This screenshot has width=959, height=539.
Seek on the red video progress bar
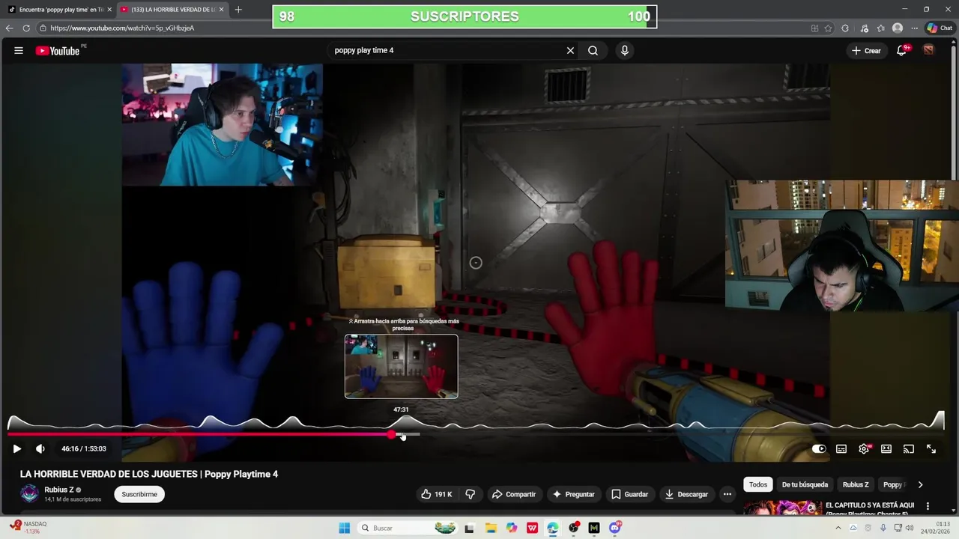point(199,434)
